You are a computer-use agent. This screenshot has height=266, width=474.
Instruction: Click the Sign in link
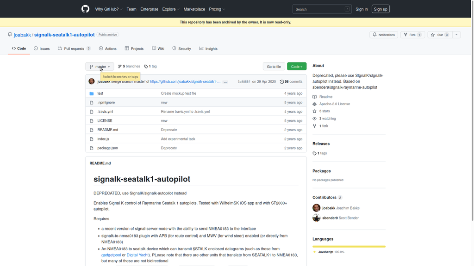[x=362, y=9]
